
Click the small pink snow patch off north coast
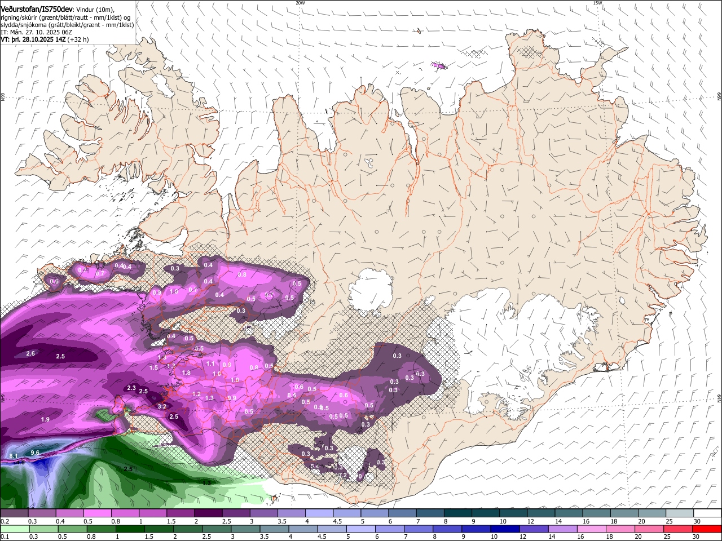pos(438,65)
